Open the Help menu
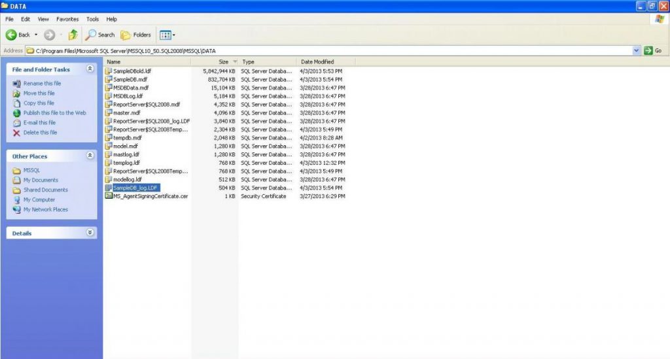The image size is (670, 359). pos(111,19)
